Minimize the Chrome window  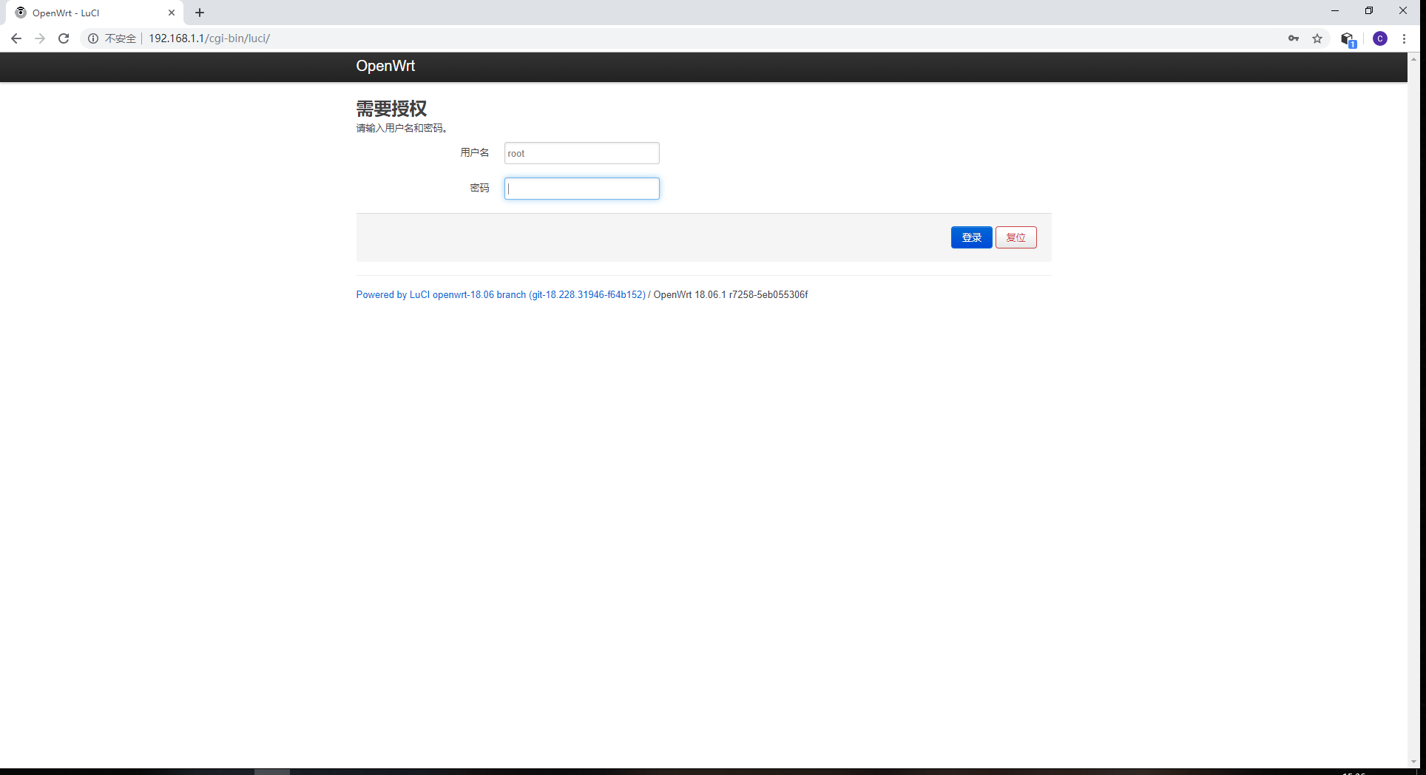pyautogui.click(x=1335, y=10)
